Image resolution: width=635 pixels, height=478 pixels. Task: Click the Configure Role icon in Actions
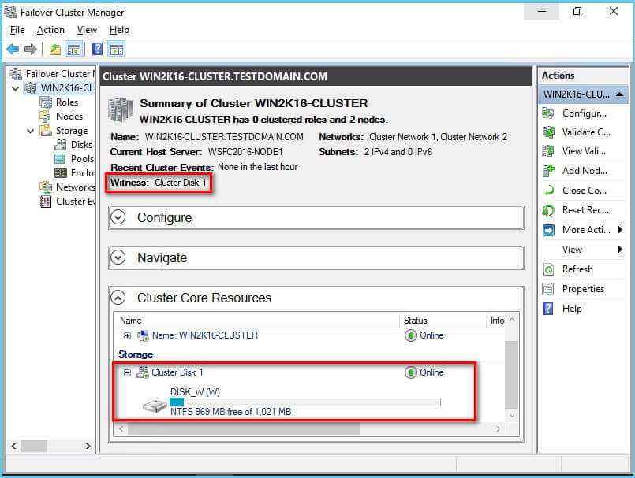pos(548,113)
